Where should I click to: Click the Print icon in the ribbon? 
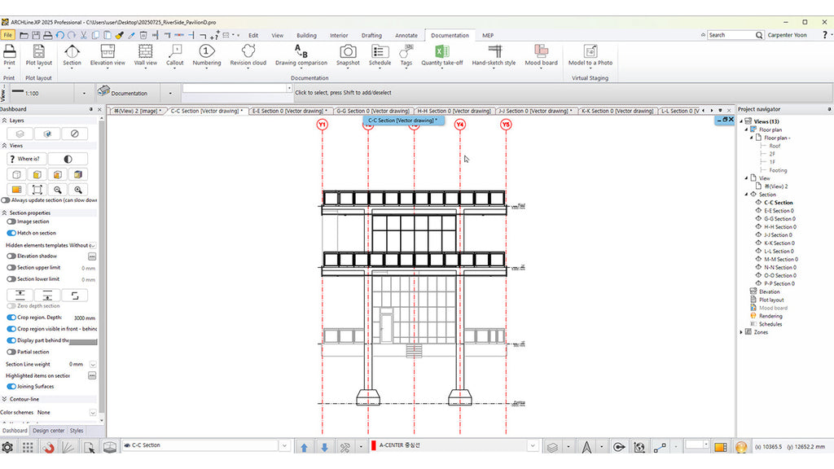[x=10, y=51]
